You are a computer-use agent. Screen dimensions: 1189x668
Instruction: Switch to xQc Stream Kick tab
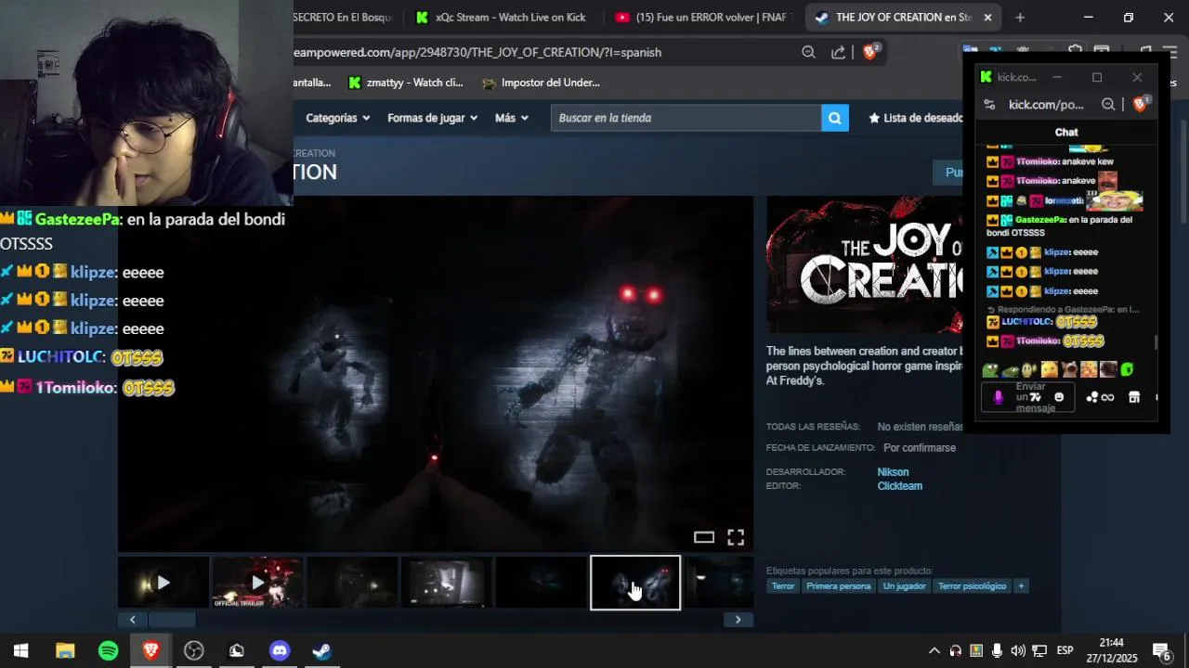click(x=502, y=17)
